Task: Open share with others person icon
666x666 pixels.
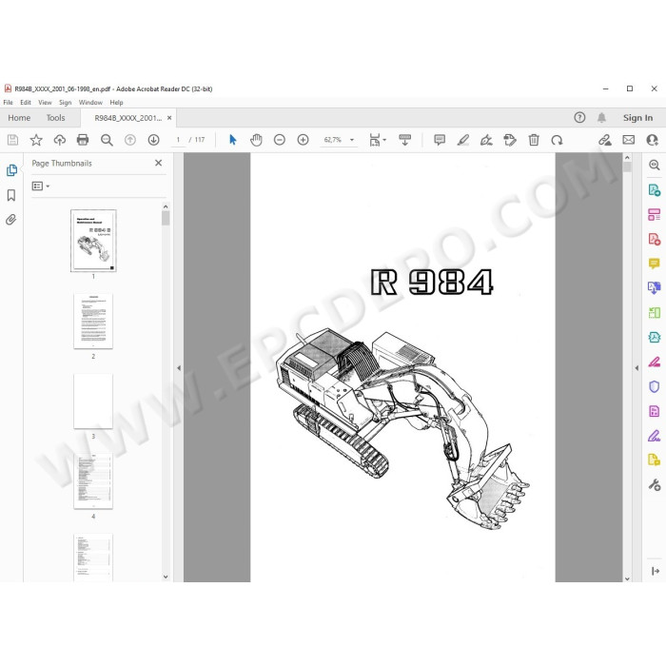Action: pyautogui.click(x=652, y=140)
